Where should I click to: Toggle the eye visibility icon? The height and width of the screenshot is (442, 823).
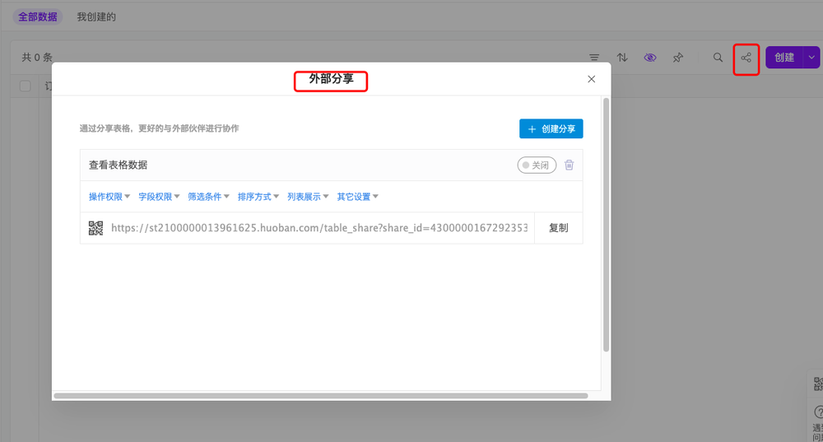[x=650, y=58]
